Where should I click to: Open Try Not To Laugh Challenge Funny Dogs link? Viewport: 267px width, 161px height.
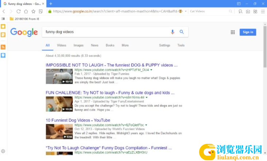point(108,148)
